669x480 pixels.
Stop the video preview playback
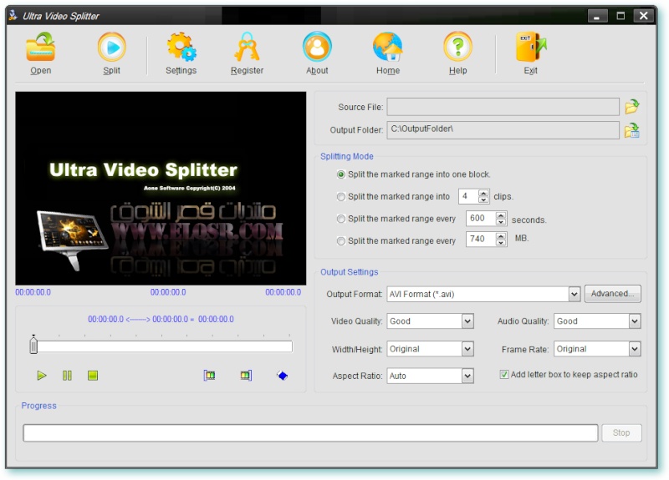pyautogui.click(x=93, y=375)
